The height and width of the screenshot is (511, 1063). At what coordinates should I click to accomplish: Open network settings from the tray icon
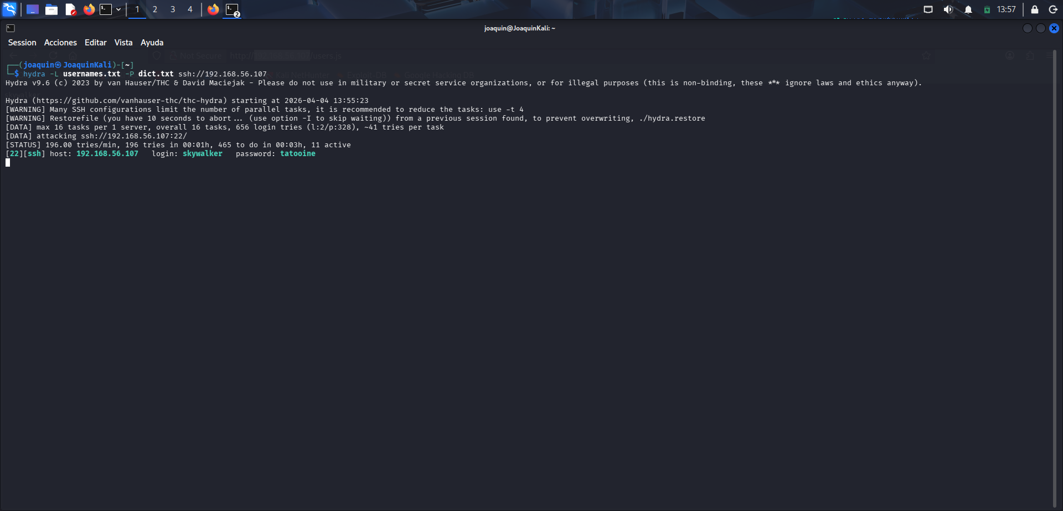click(x=928, y=9)
